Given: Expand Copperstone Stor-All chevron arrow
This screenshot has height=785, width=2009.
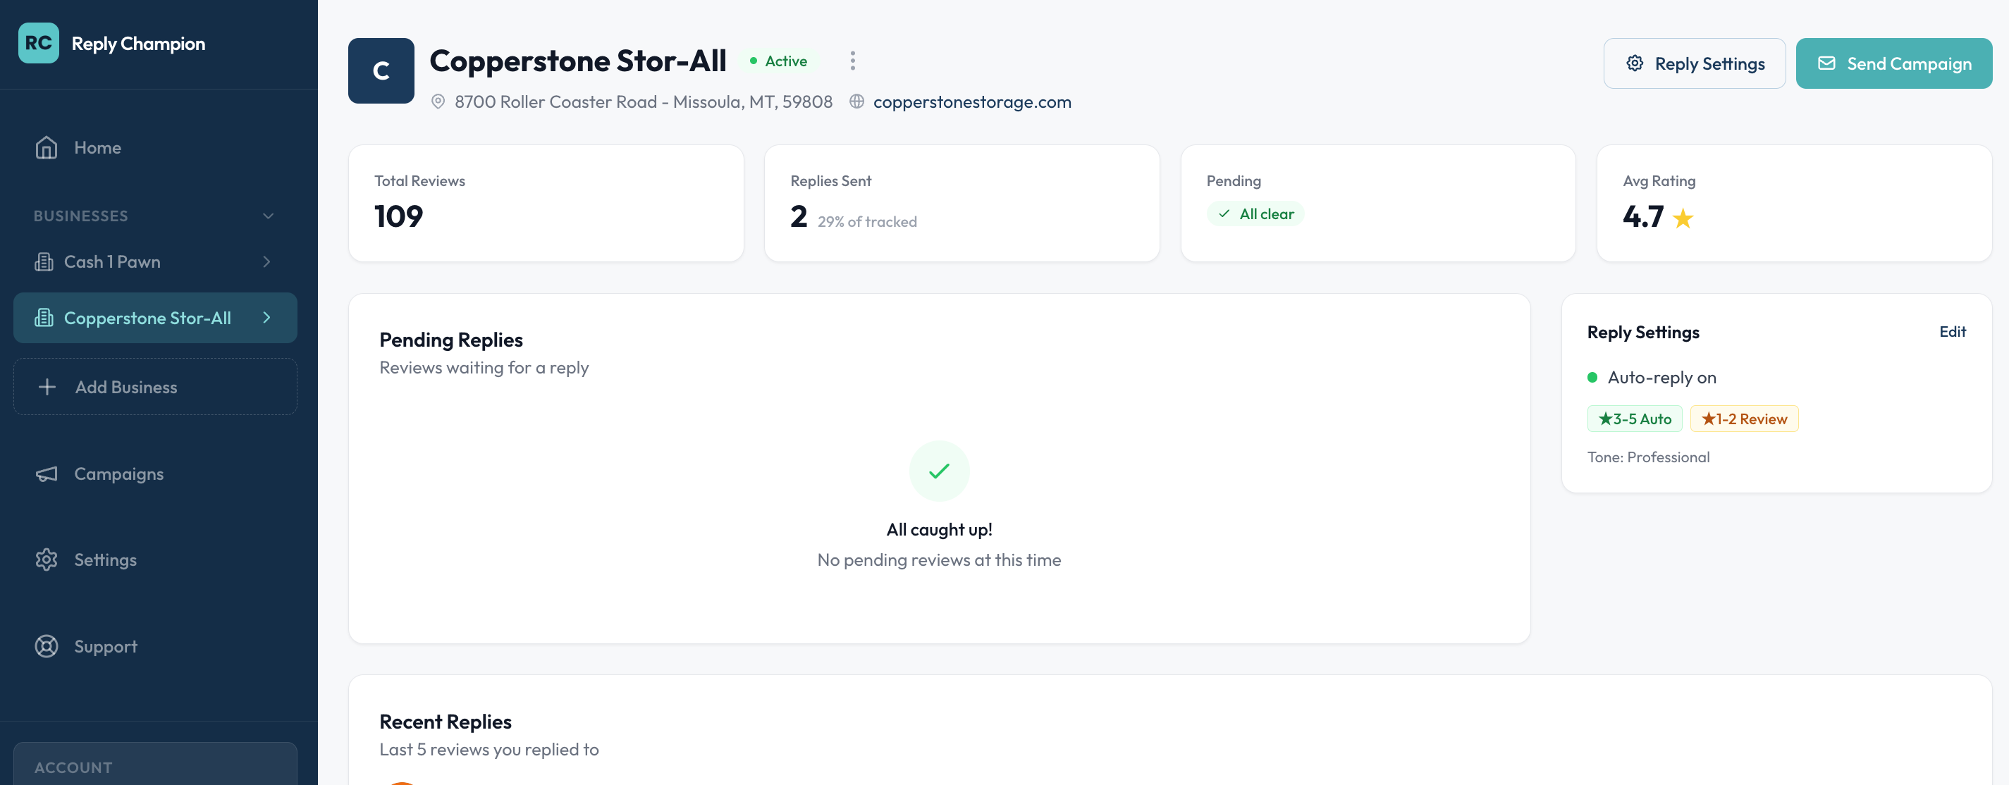Looking at the screenshot, I should 266,317.
